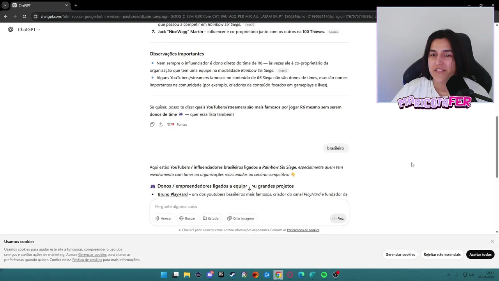Focus the 'Pergunte alguma coisa' input field
499x281 pixels.
[x=249, y=206]
